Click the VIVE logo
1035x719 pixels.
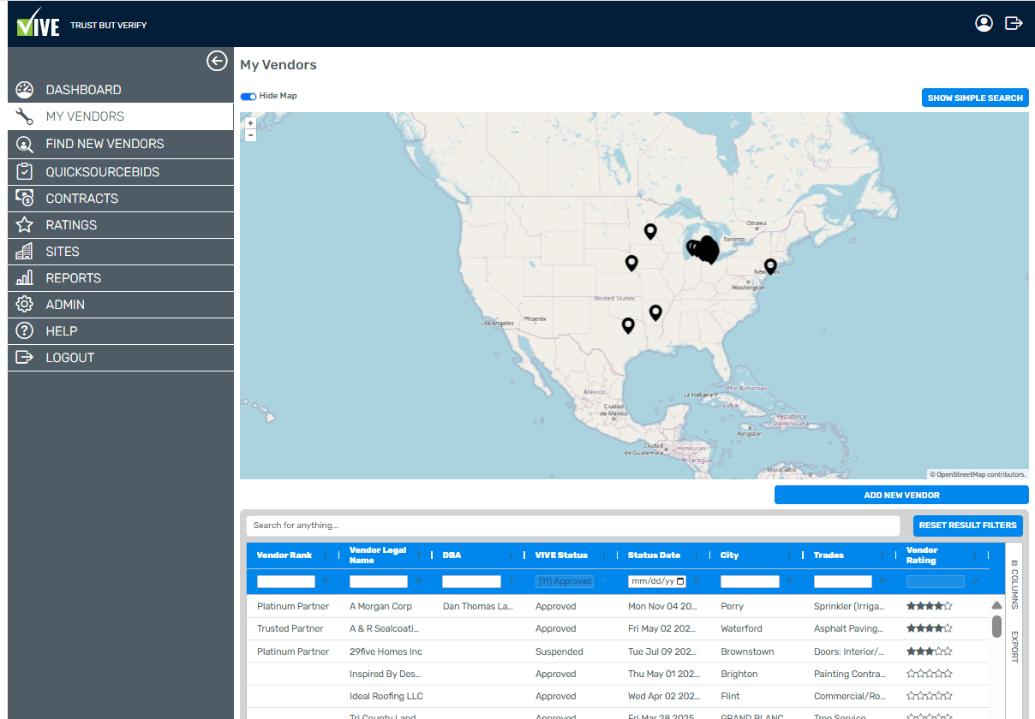coord(38,22)
